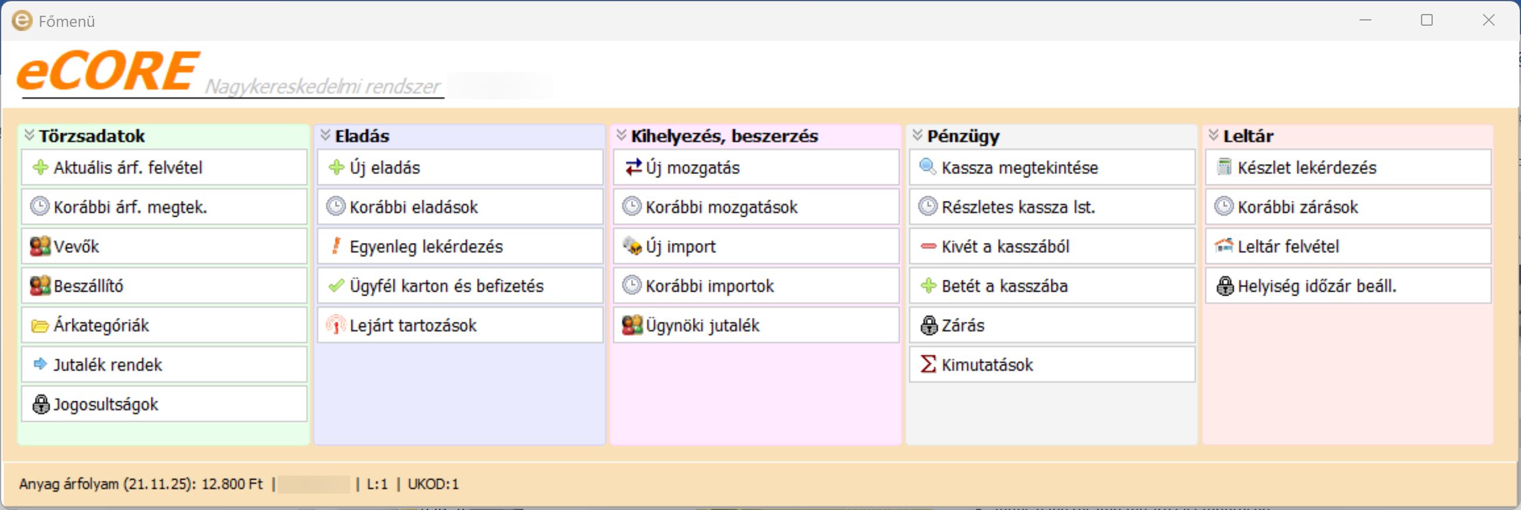Click the UKOD:1 status entry
The height and width of the screenshot is (510, 1521).
[x=433, y=484]
